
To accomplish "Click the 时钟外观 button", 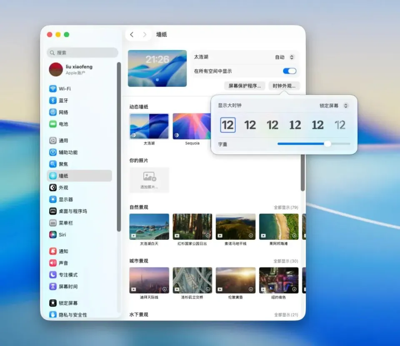I will click(284, 86).
